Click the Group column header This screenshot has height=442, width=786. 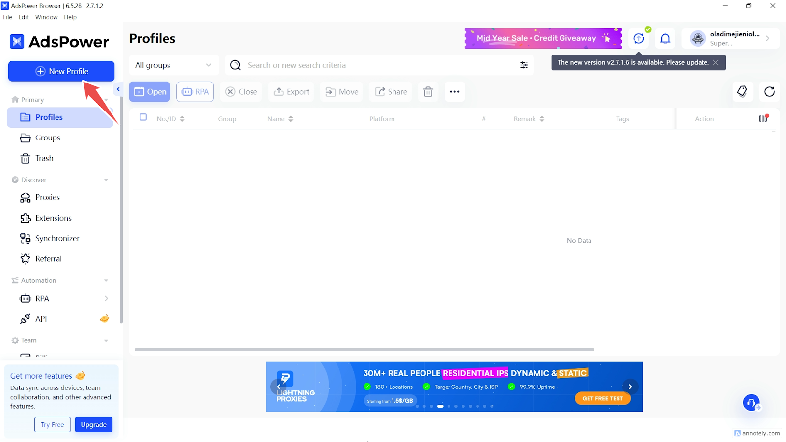(227, 119)
